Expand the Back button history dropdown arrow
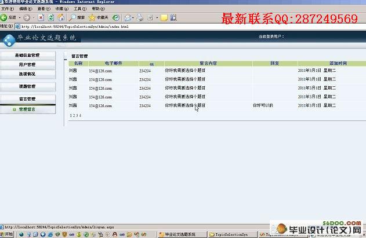 point(20,17)
